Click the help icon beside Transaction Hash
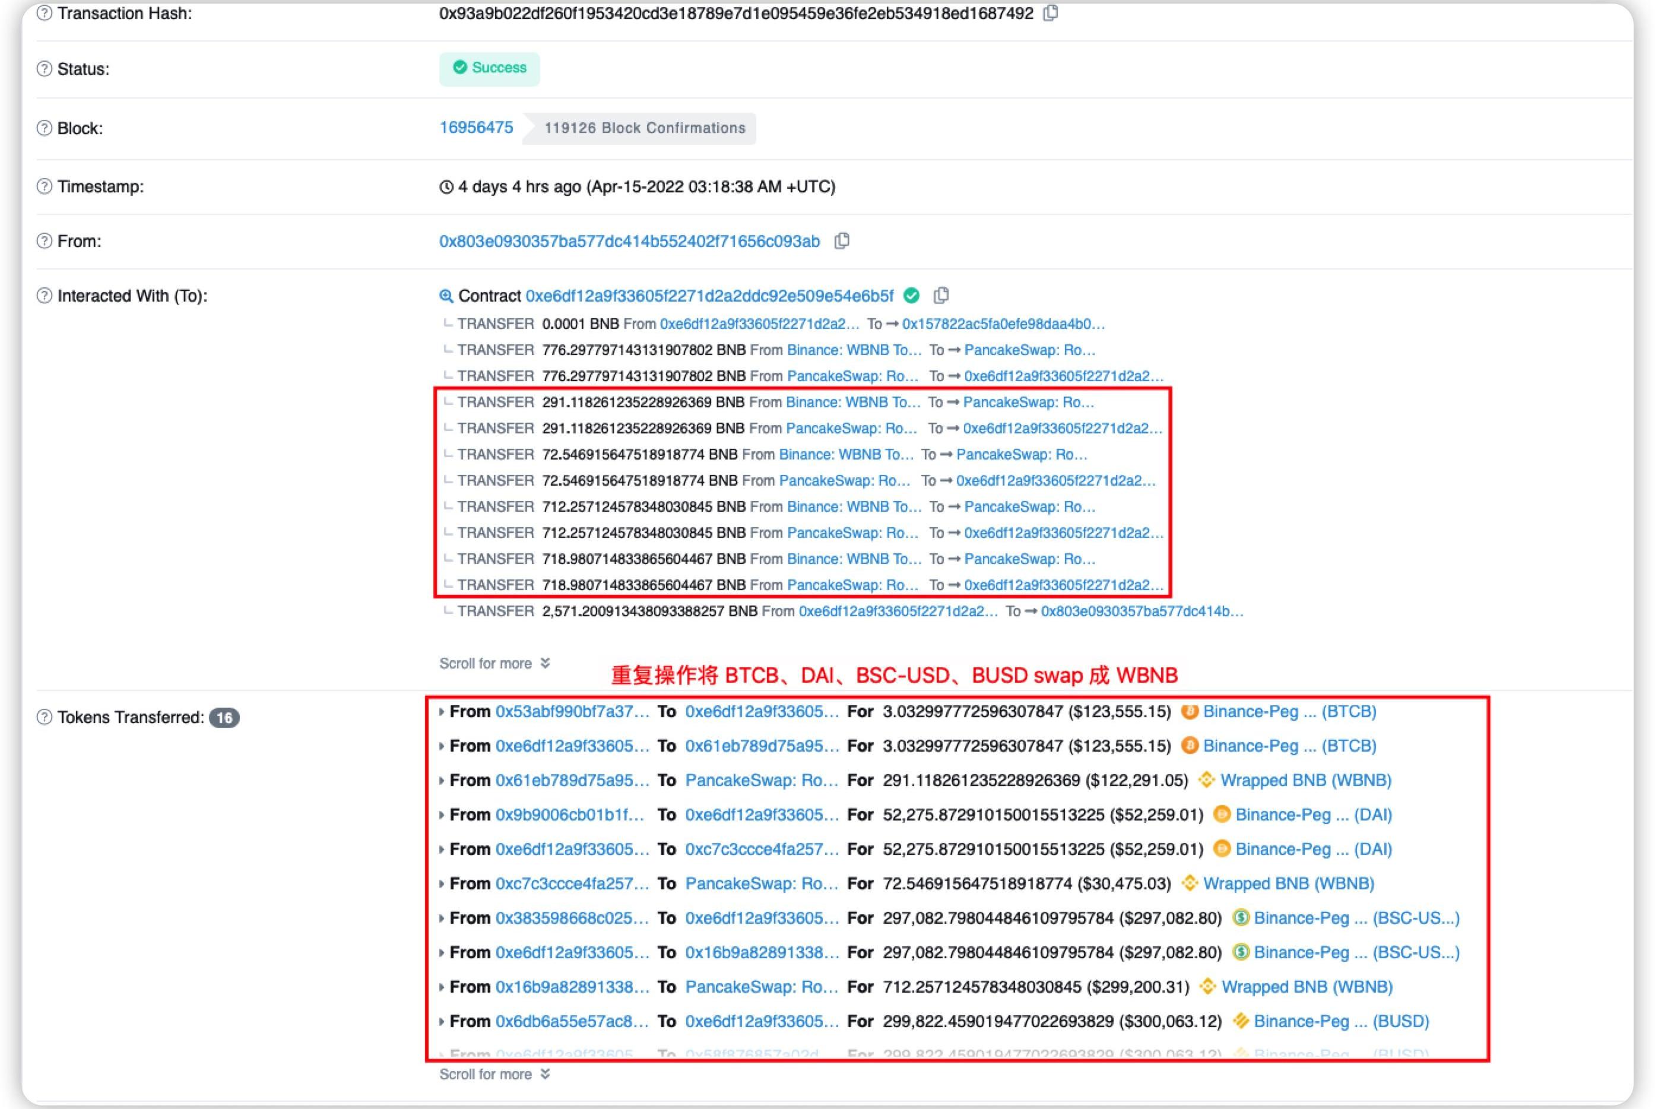Image resolution: width=1655 pixels, height=1109 pixels. point(45,14)
